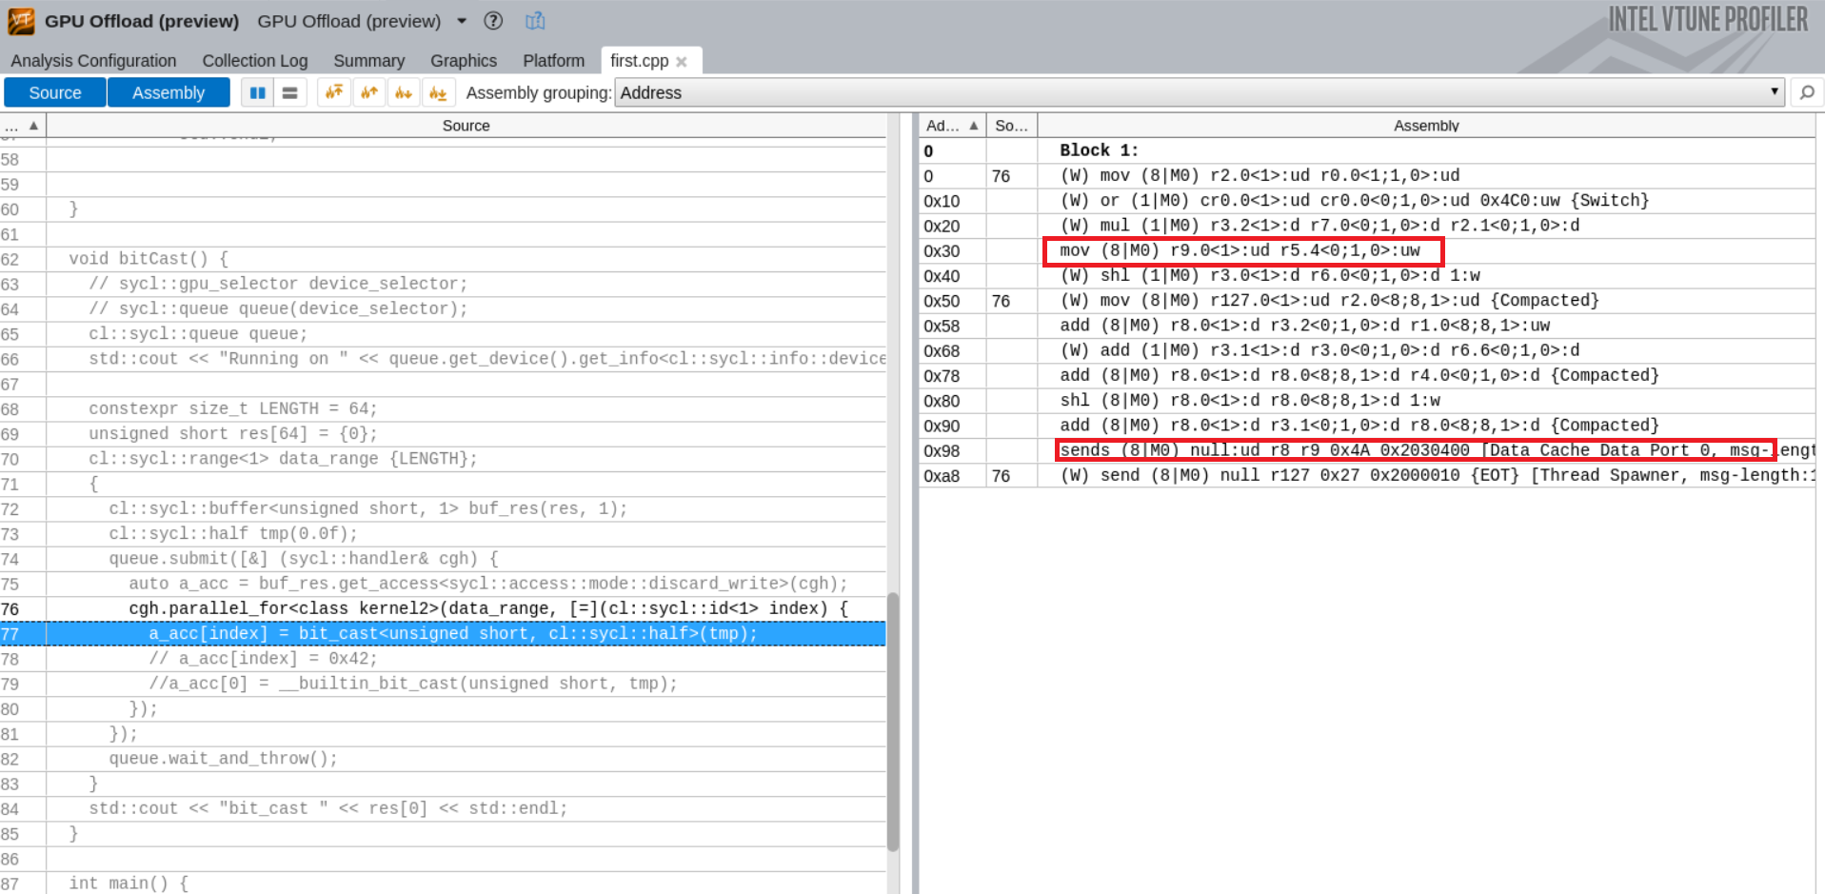
Task: Select assembly row 0x10 or instruction
Action: point(1367,201)
